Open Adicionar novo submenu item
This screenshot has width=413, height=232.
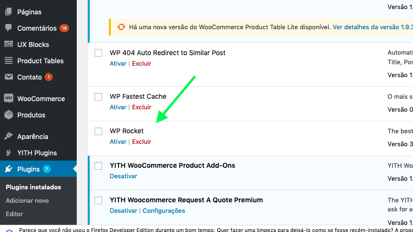click(27, 201)
